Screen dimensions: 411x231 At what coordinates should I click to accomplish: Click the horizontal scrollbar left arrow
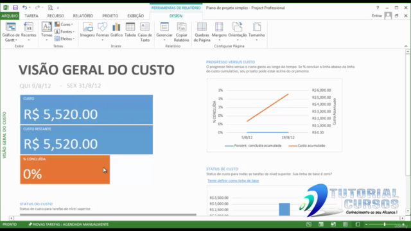pyautogui.click(x=11, y=218)
